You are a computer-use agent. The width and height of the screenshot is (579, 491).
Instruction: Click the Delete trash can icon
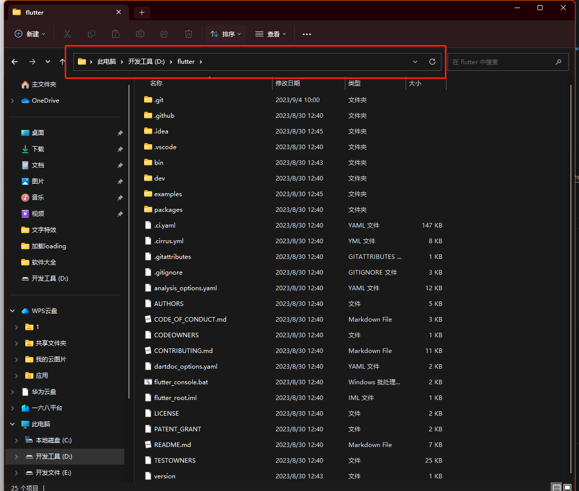(x=189, y=34)
